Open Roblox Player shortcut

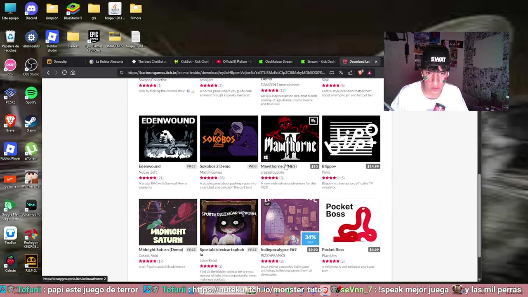[10, 151]
